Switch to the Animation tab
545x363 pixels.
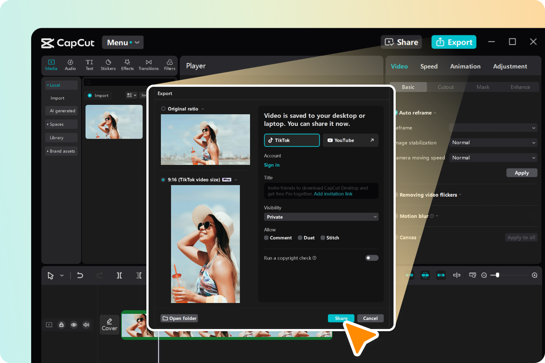[465, 66]
